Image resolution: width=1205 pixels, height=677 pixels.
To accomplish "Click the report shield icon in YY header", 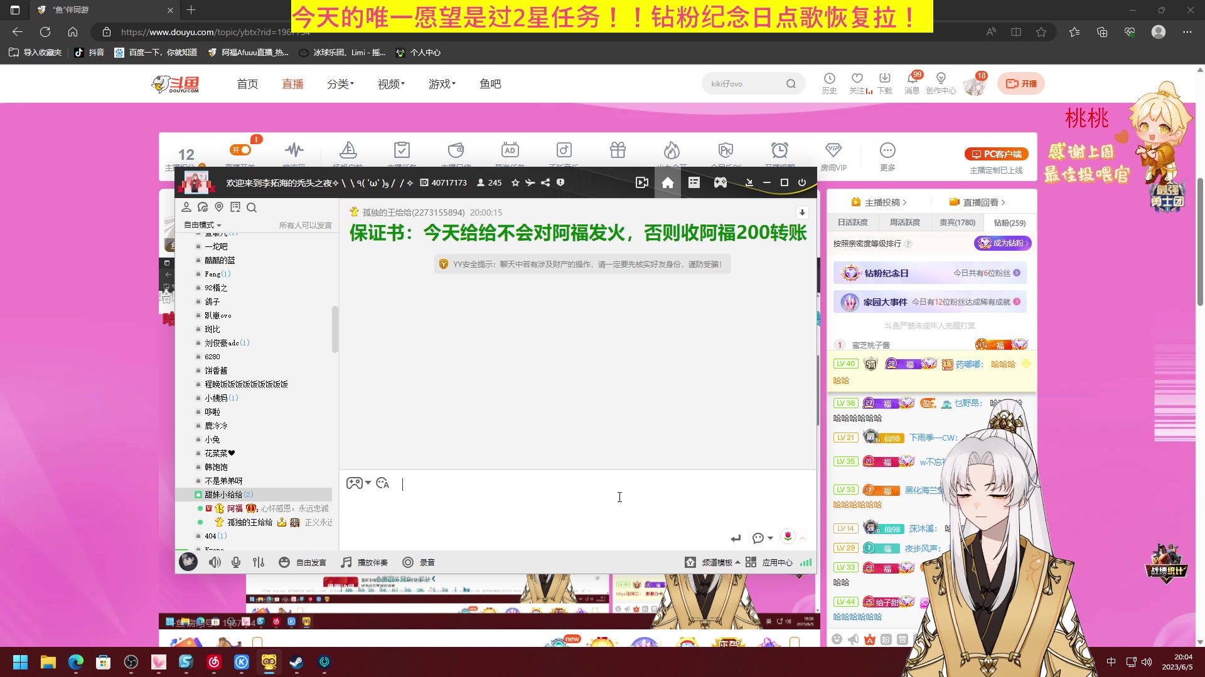I will [x=560, y=182].
